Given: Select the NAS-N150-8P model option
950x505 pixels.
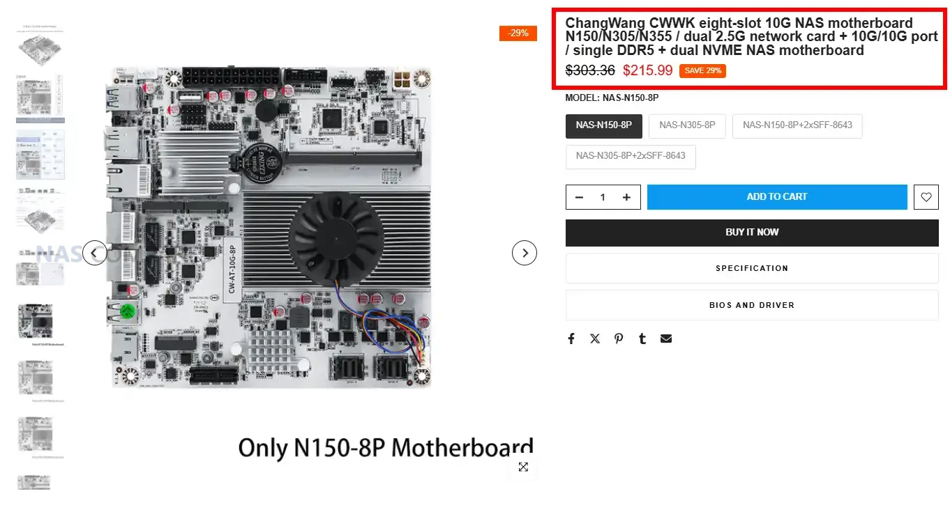Looking at the screenshot, I should [604, 126].
